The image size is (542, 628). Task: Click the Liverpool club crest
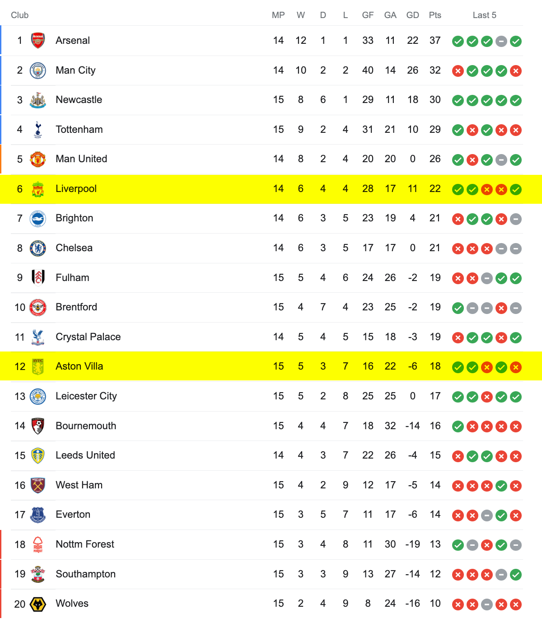[38, 189]
